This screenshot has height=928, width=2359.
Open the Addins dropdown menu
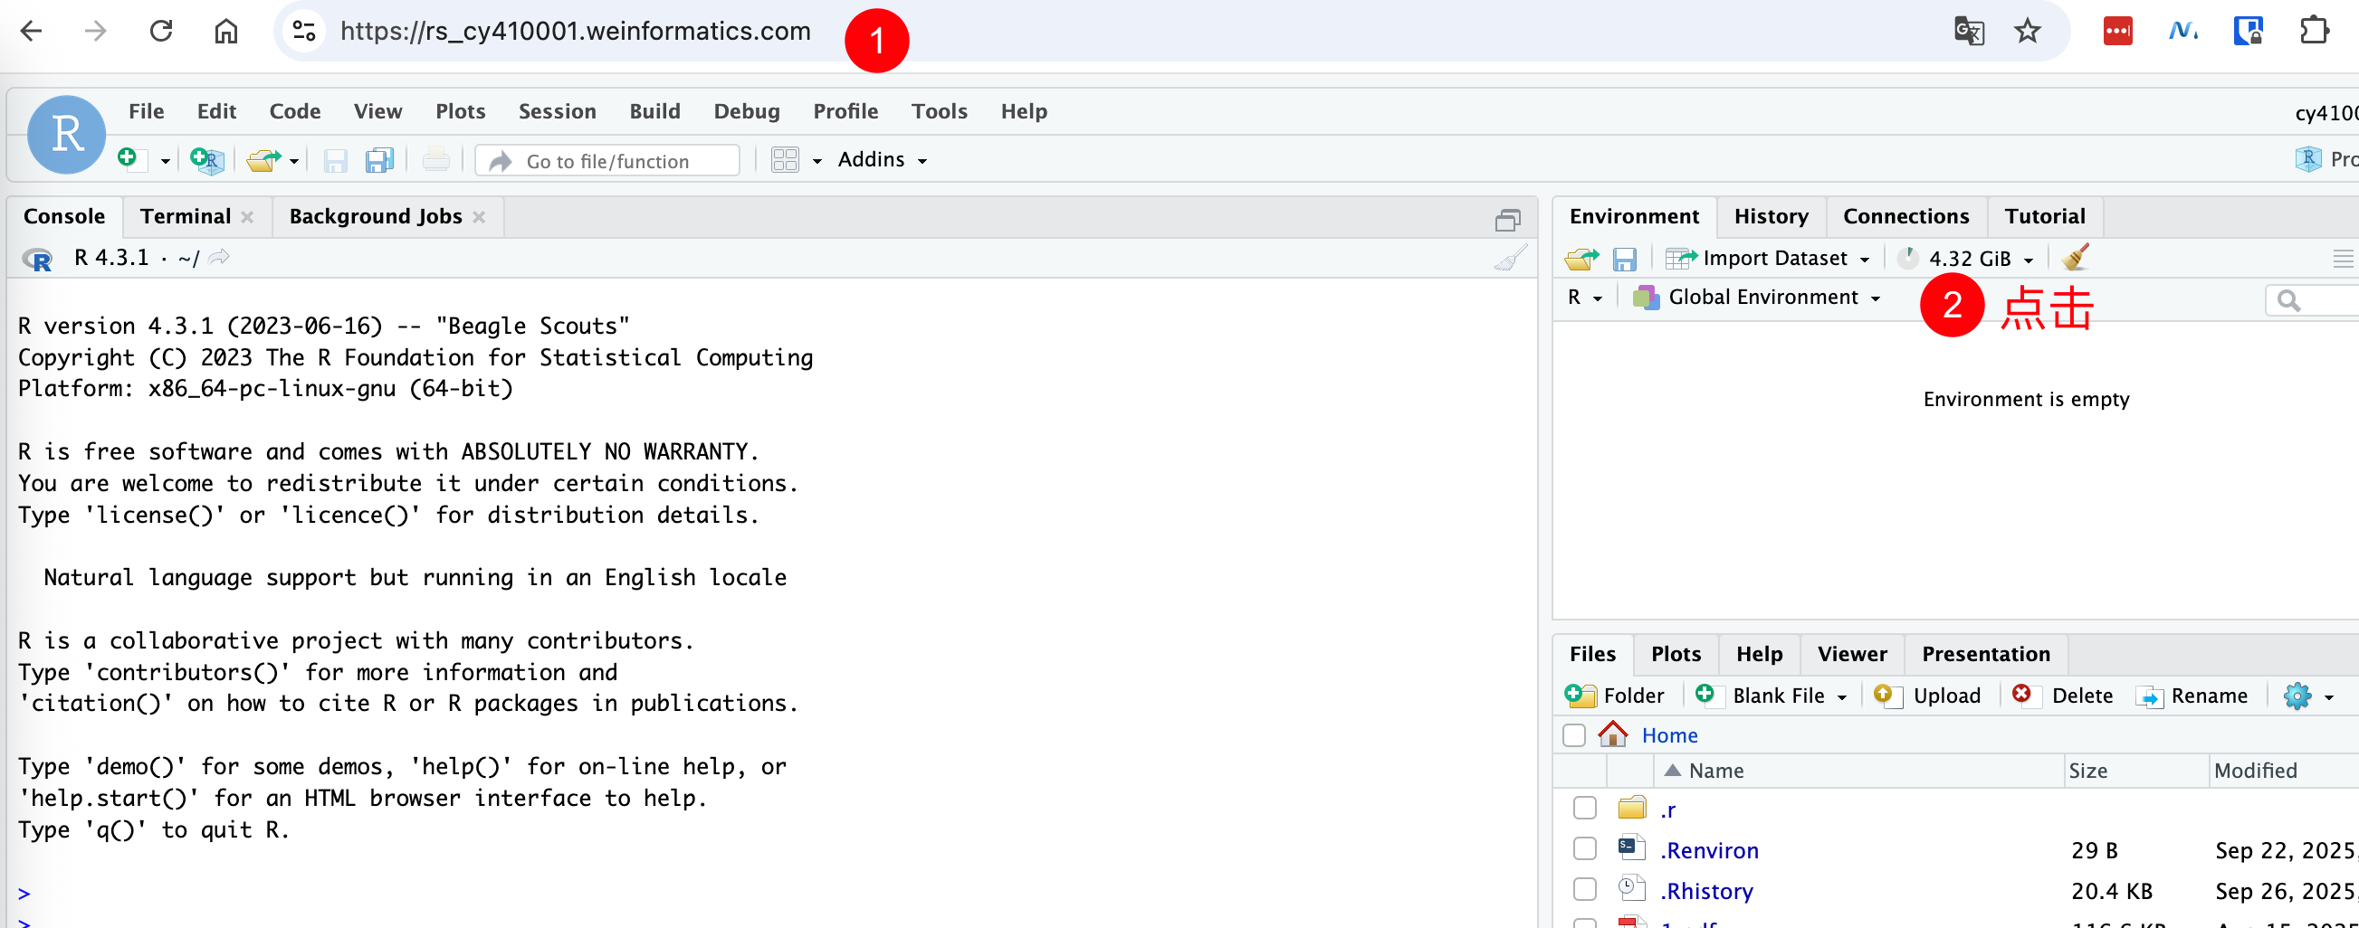882,160
